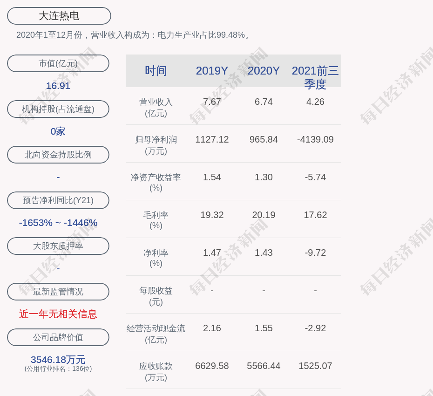Click the receivables value 6629.58
Screen dimensions: 433x396
coord(212,366)
